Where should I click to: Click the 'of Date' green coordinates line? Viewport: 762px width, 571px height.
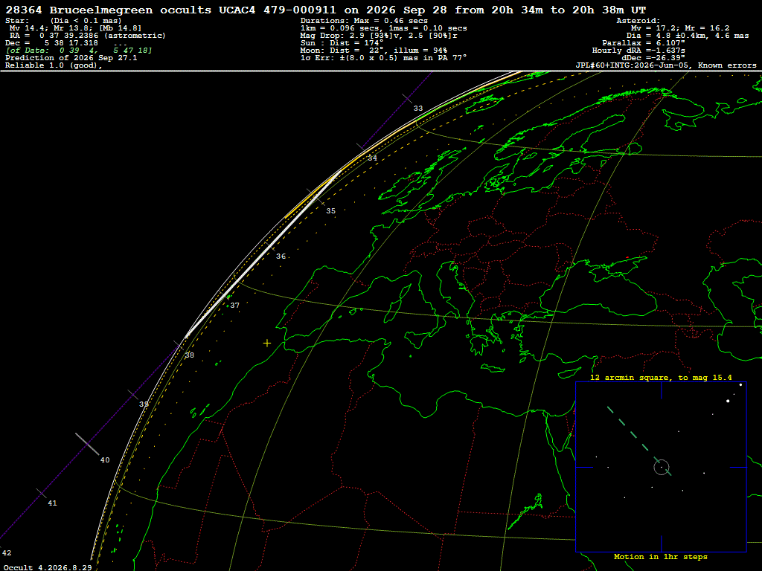79,51
